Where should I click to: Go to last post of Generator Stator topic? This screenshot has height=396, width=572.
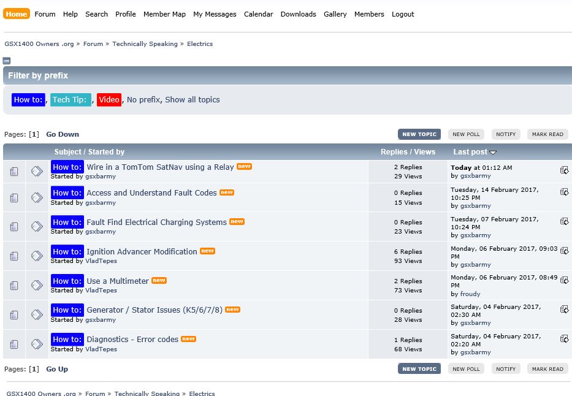point(565,309)
